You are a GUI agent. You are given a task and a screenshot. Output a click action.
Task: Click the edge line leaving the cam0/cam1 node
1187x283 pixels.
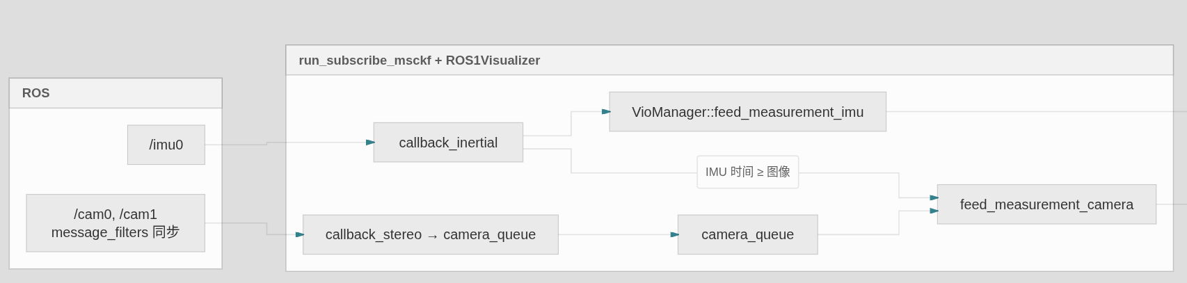(237, 223)
